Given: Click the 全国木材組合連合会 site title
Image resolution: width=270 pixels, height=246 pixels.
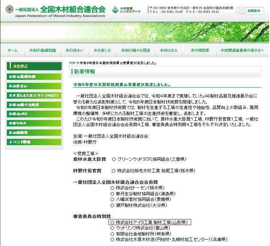Looking at the screenshot, I should pos(72,9).
